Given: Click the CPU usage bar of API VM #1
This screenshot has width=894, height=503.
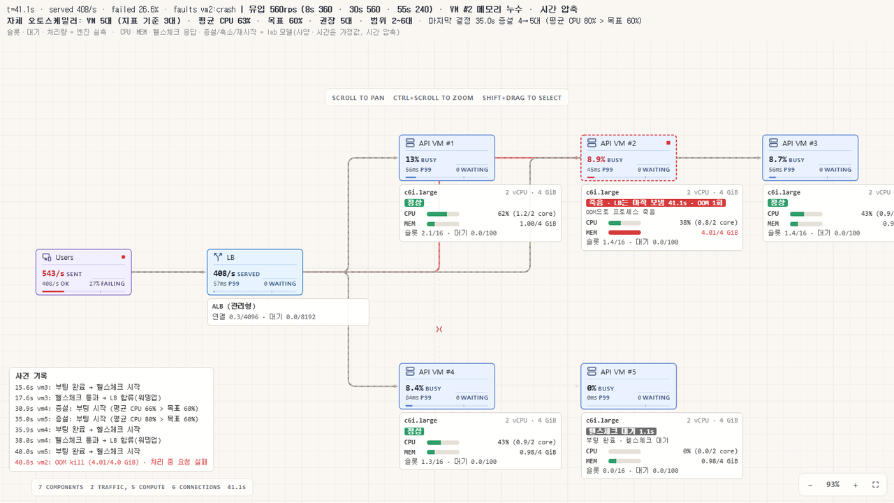Looking at the screenshot, I should point(442,214).
